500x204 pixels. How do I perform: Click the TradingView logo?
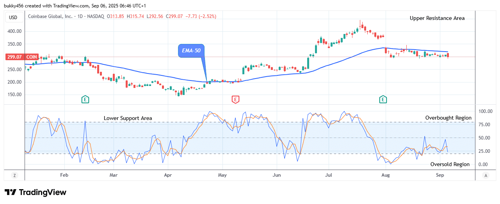[36, 192]
